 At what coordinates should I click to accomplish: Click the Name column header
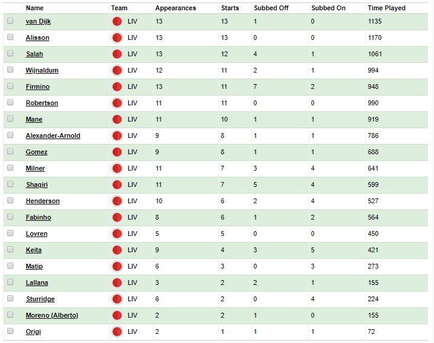(x=35, y=8)
